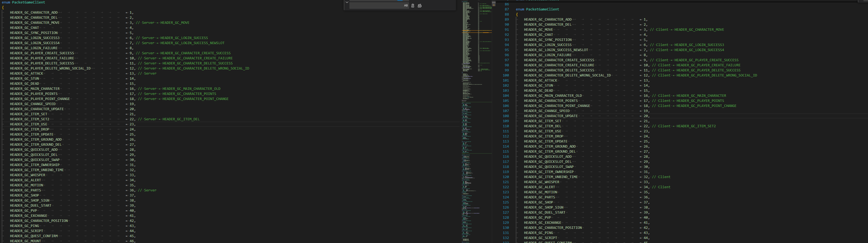Click the orange highlighted marker in the minimap
The image size is (868, 243).
pos(477,31)
